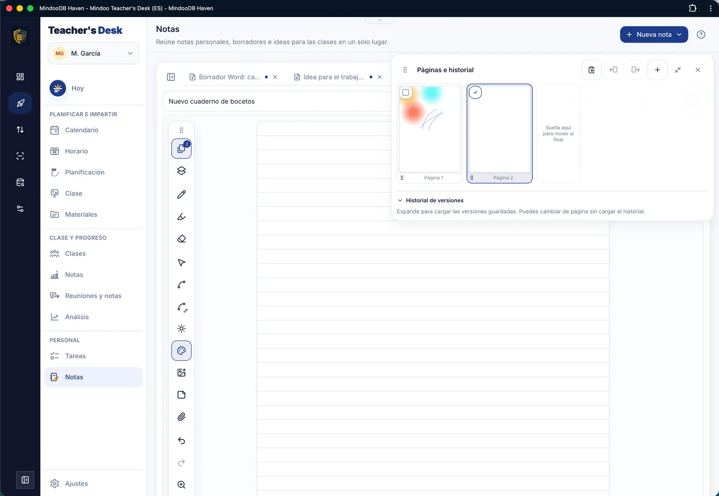This screenshot has height=496, width=719.
Task: Click the insert image tool
Action: pyautogui.click(x=182, y=373)
